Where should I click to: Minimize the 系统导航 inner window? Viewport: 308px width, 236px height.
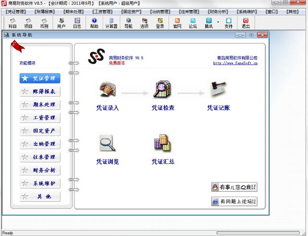240,35
